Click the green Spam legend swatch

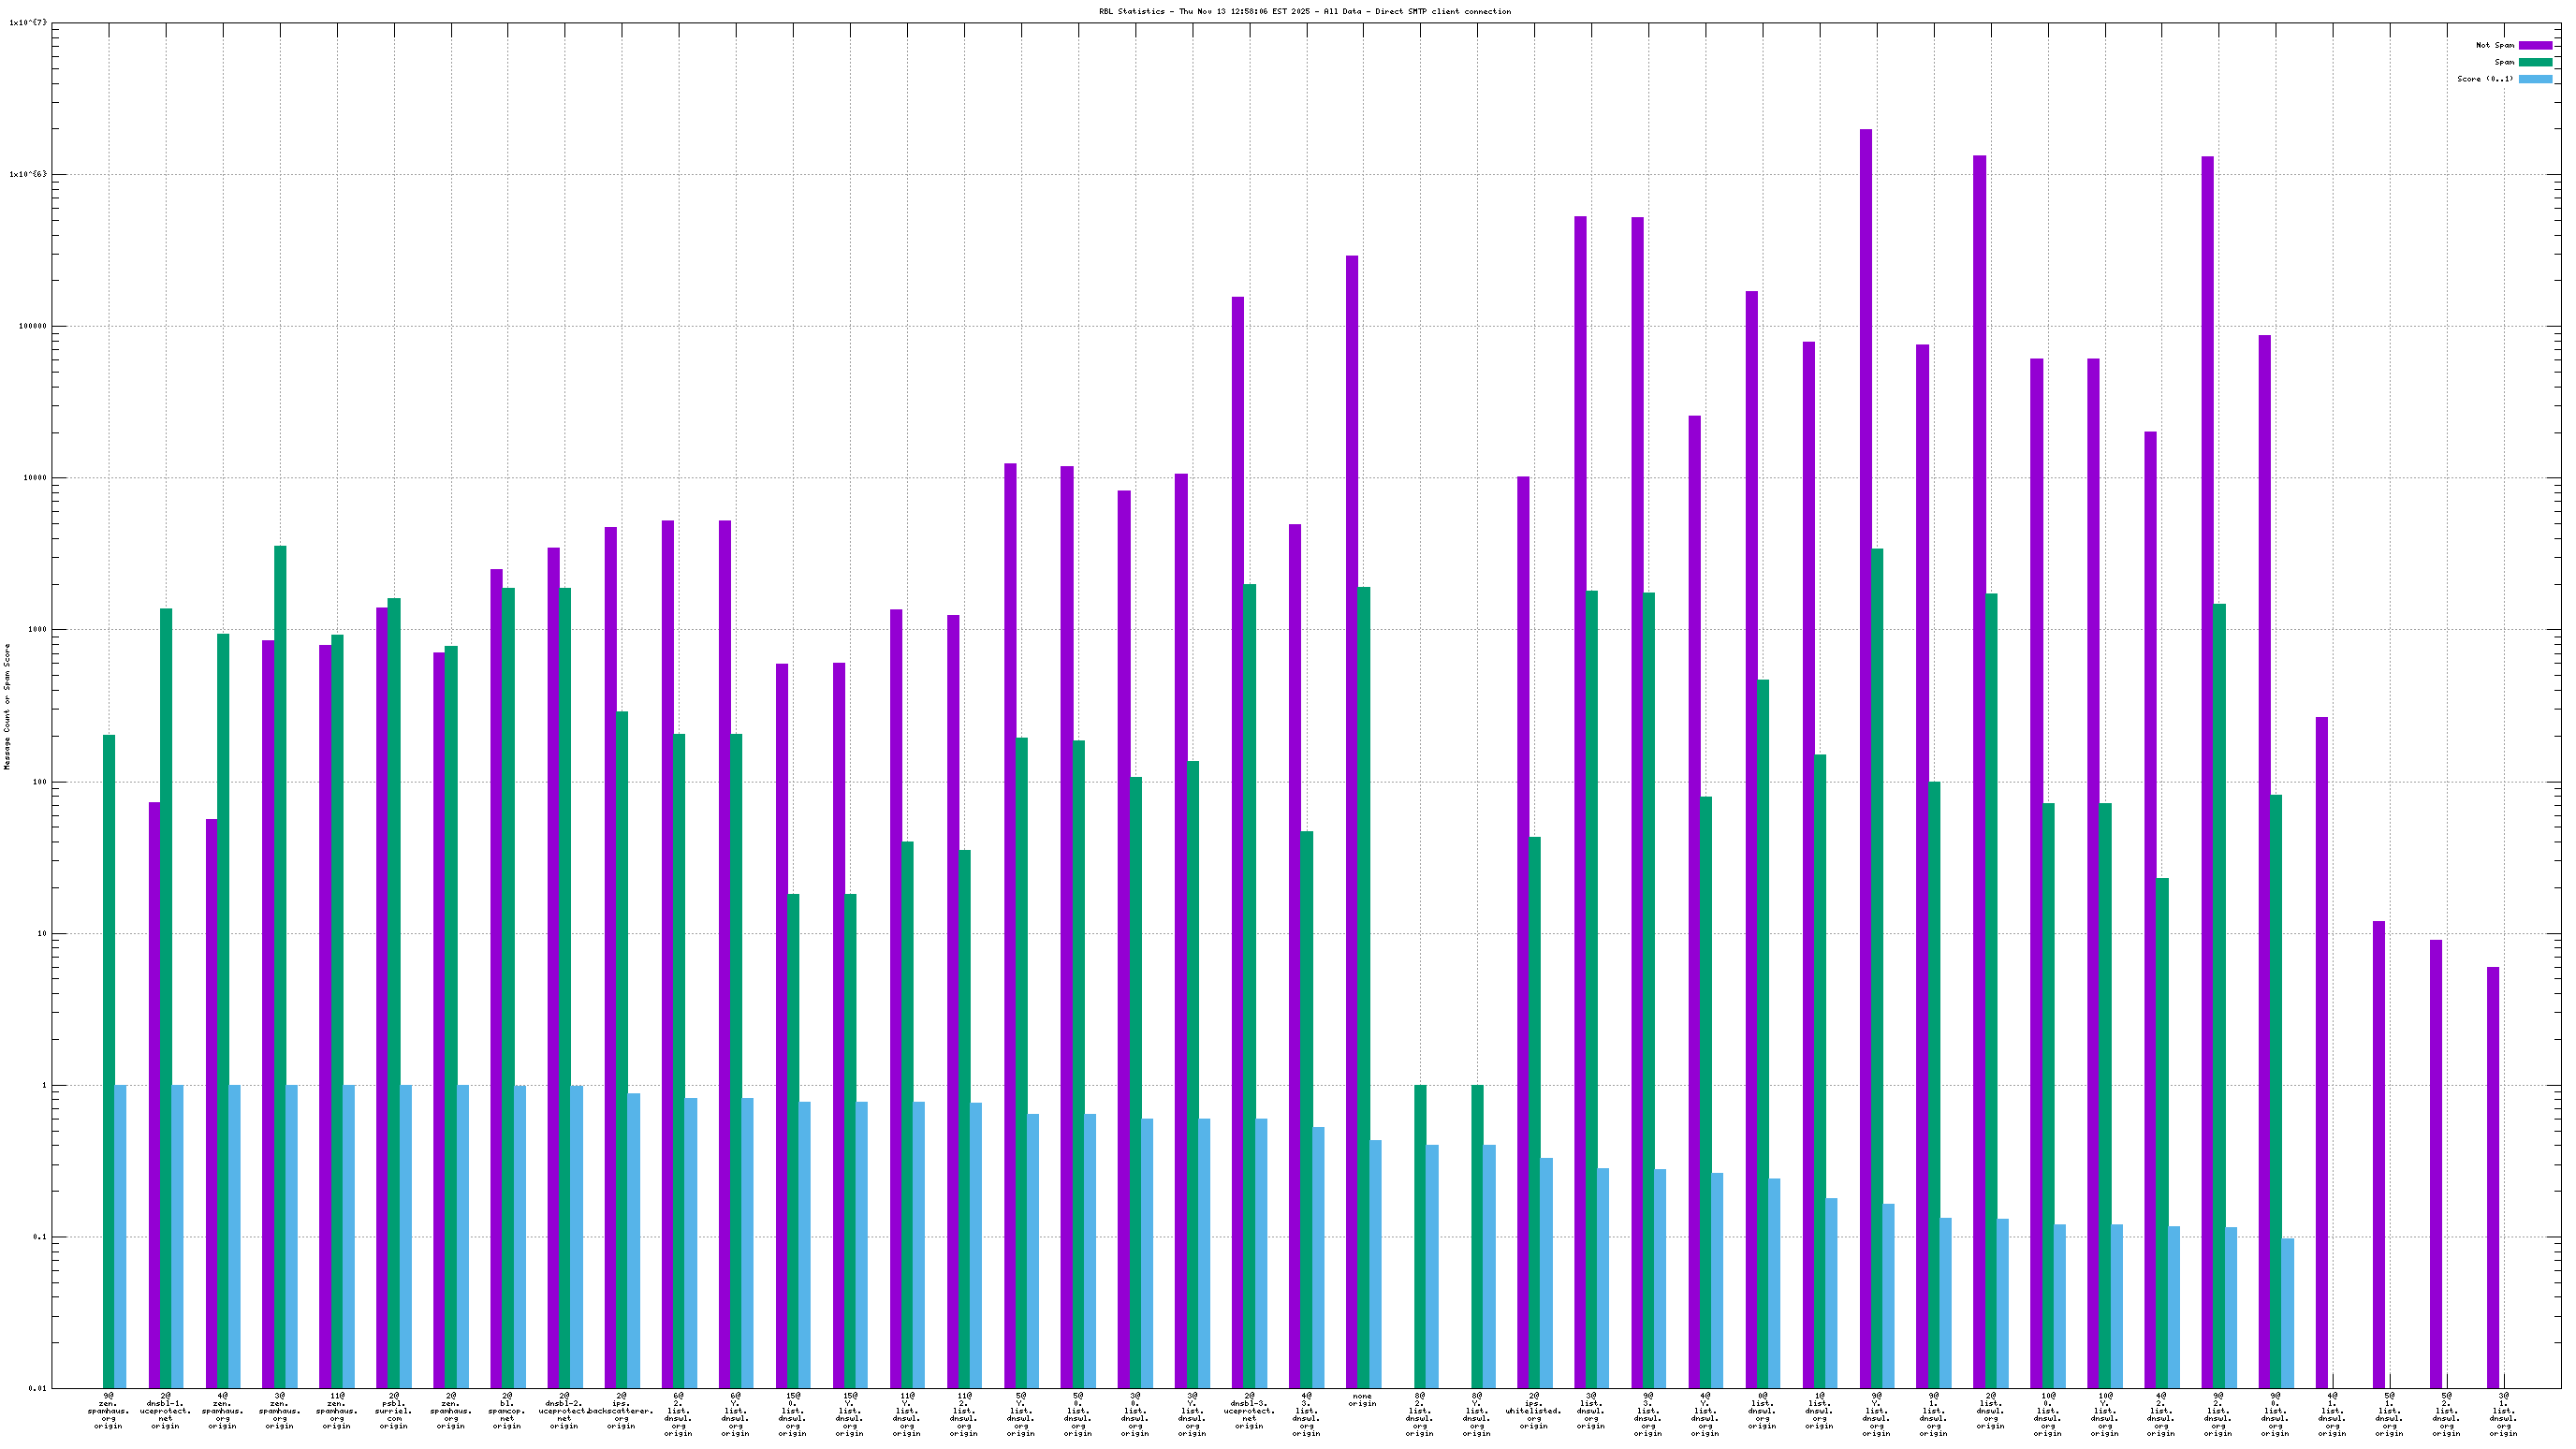(x=2534, y=62)
